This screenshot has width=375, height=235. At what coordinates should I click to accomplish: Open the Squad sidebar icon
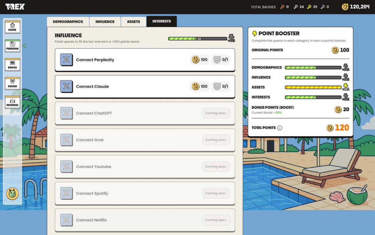12,83
